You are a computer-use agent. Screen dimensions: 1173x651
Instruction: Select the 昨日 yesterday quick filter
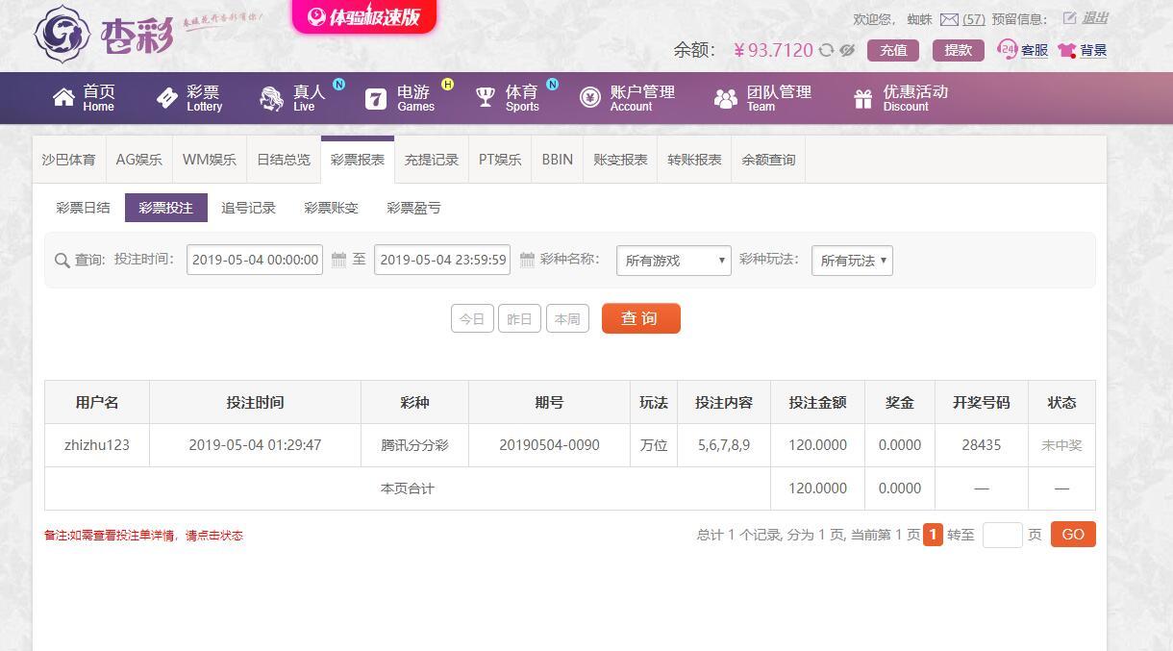click(519, 319)
